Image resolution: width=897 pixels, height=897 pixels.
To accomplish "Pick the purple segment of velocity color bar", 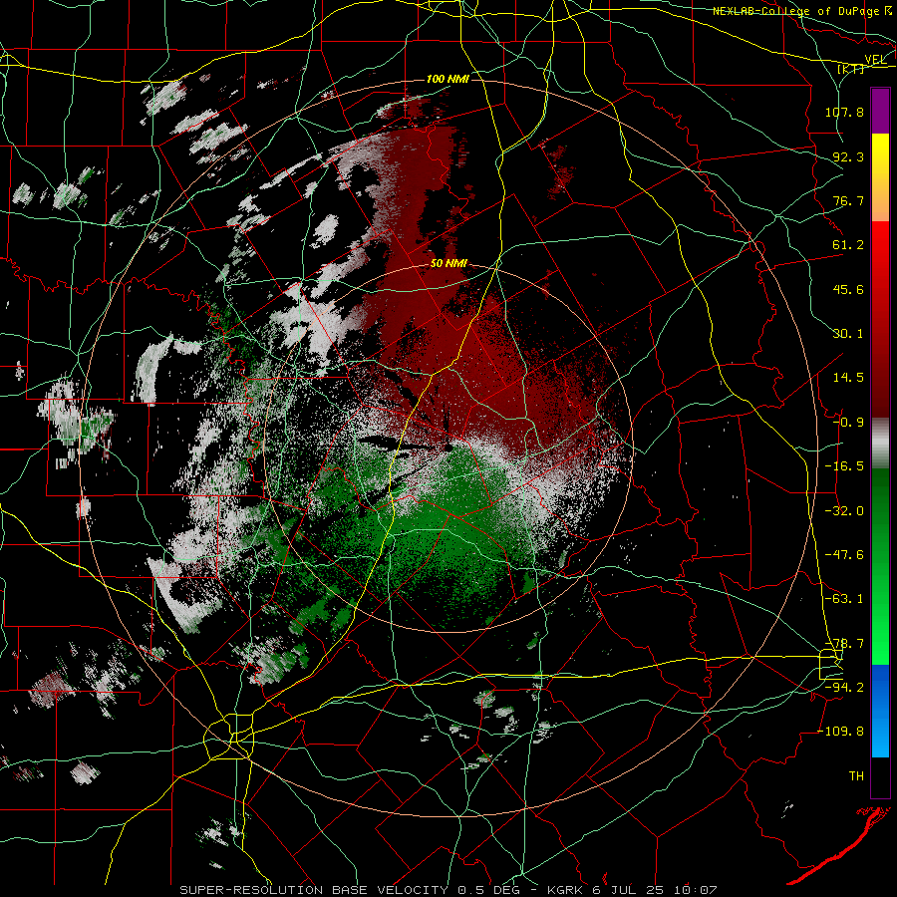I will pyautogui.click(x=880, y=112).
